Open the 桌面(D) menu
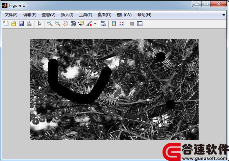Viewport: 229px width, 161px height. 104,15
